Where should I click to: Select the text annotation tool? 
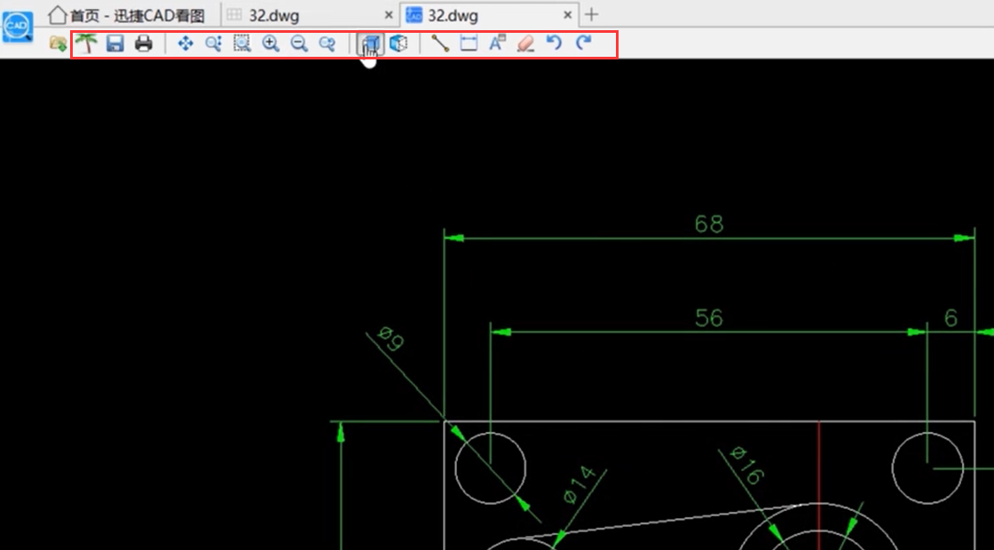click(x=497, y=43)
